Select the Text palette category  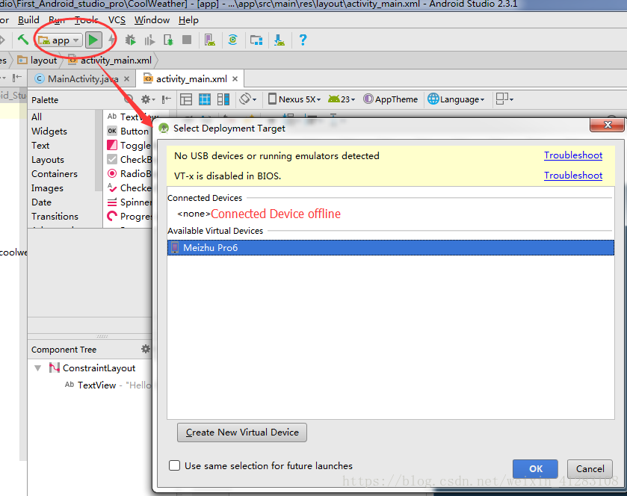[40, 146]
